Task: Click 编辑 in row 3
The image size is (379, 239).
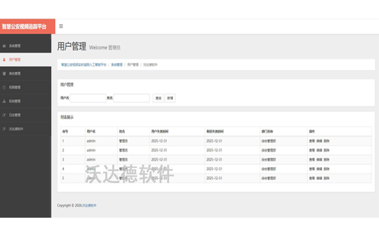Action: point(319,159)
